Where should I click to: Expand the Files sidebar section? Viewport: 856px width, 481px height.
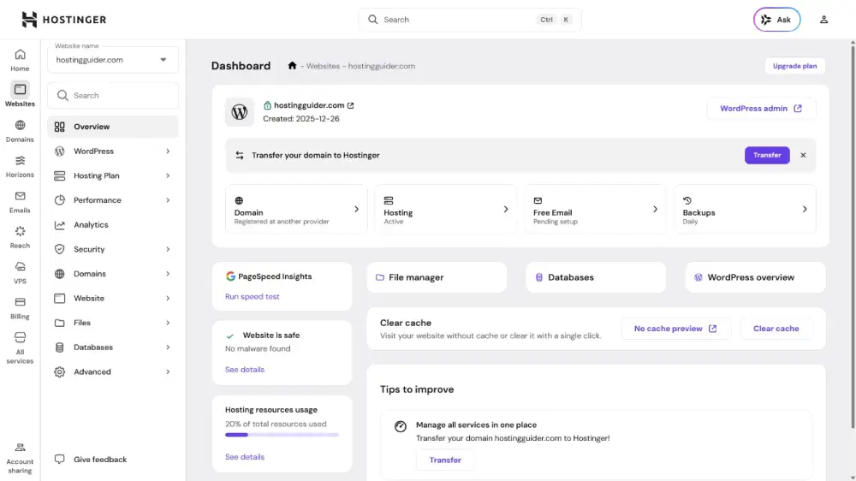112,323
